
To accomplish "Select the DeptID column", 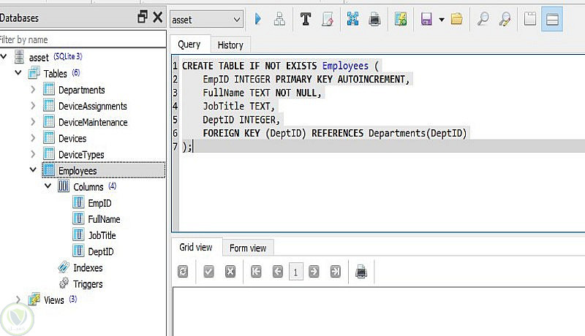I will (101, 251).
